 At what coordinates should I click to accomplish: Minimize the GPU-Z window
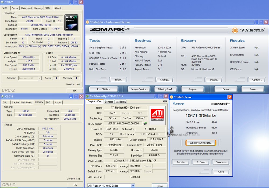(x=155, y=96)
